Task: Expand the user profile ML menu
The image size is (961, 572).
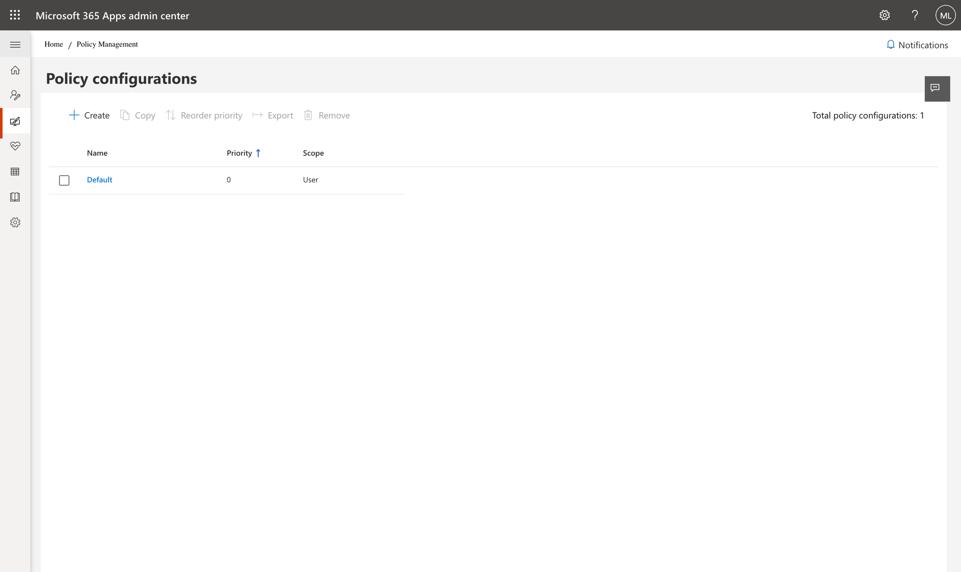Action: point(945,15)
